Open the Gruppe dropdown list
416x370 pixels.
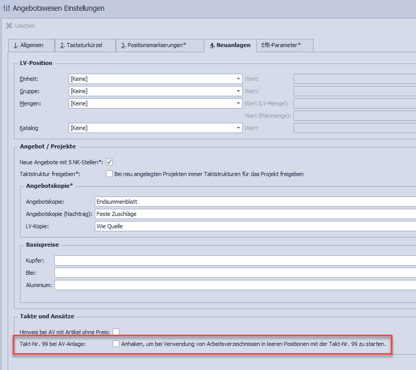(x=238, y=91)
